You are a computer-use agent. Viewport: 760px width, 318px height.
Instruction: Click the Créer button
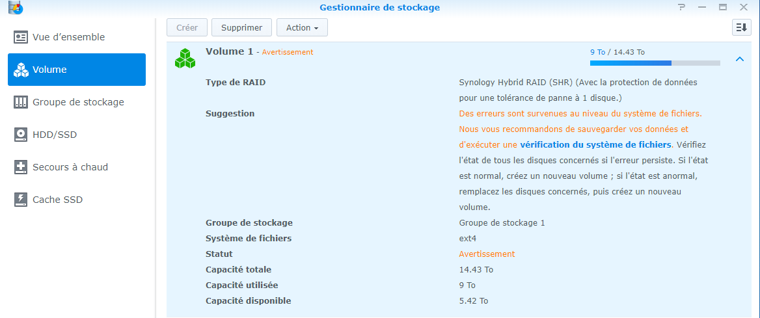click(187, 27)
